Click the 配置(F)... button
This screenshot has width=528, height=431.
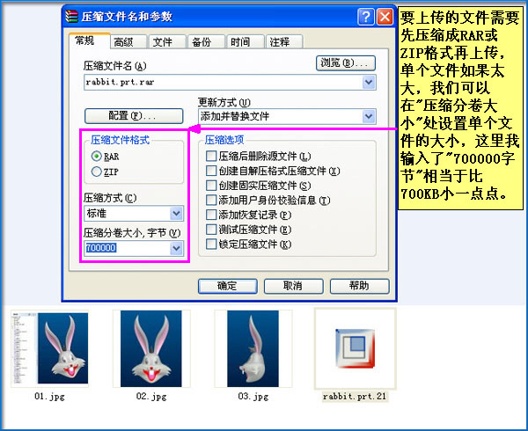[x=134, y=116]
